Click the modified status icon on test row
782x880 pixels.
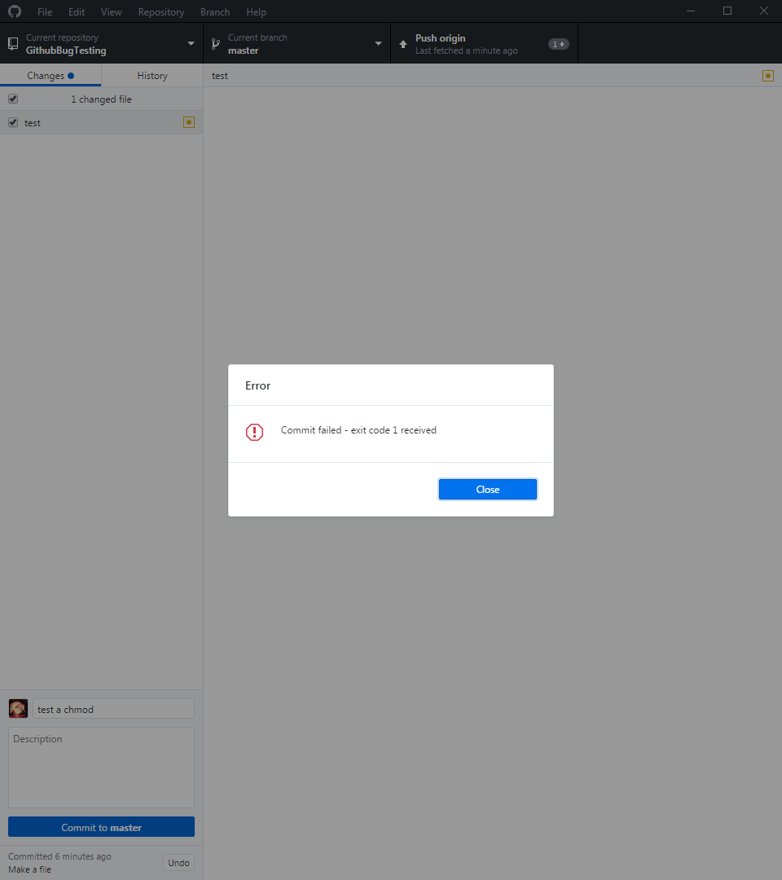coord(189,122)
